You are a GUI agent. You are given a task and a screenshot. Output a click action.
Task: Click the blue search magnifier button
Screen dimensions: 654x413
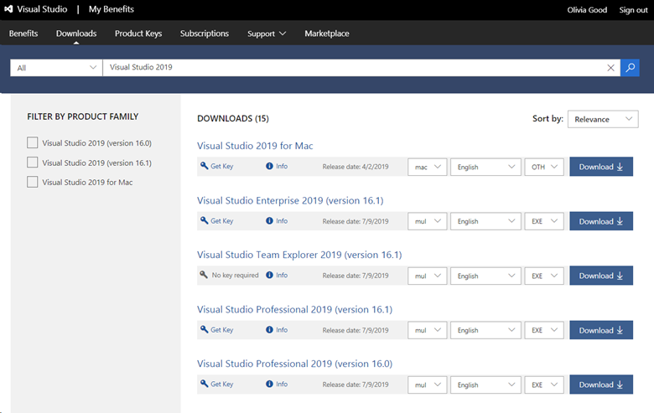point(630,68)
